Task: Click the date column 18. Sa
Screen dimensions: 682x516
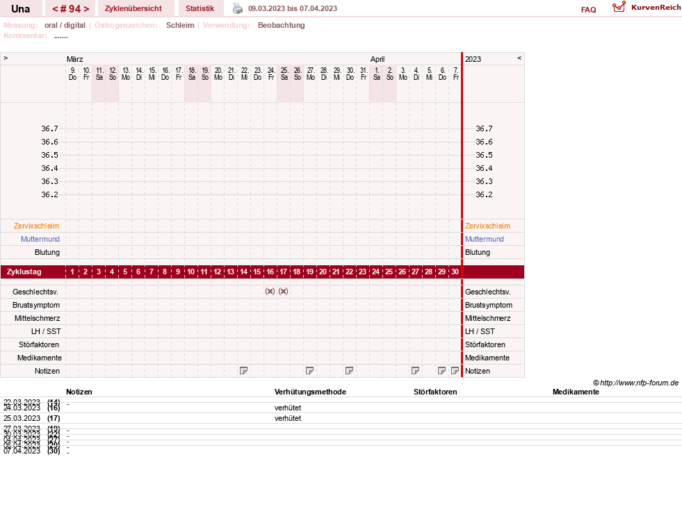Action: pos(191,74)
